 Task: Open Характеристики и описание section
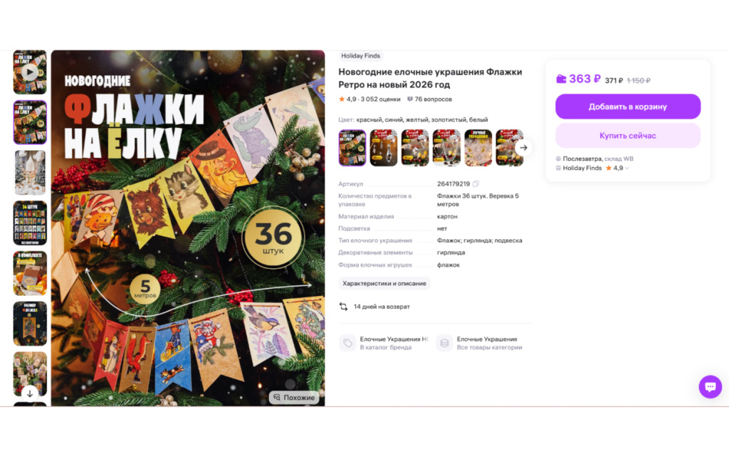click(x=384, y=283)
